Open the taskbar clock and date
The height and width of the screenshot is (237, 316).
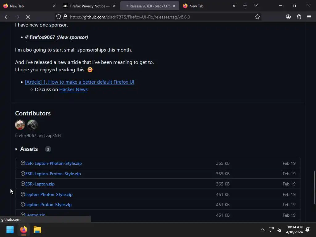click(x=295, y=230)
